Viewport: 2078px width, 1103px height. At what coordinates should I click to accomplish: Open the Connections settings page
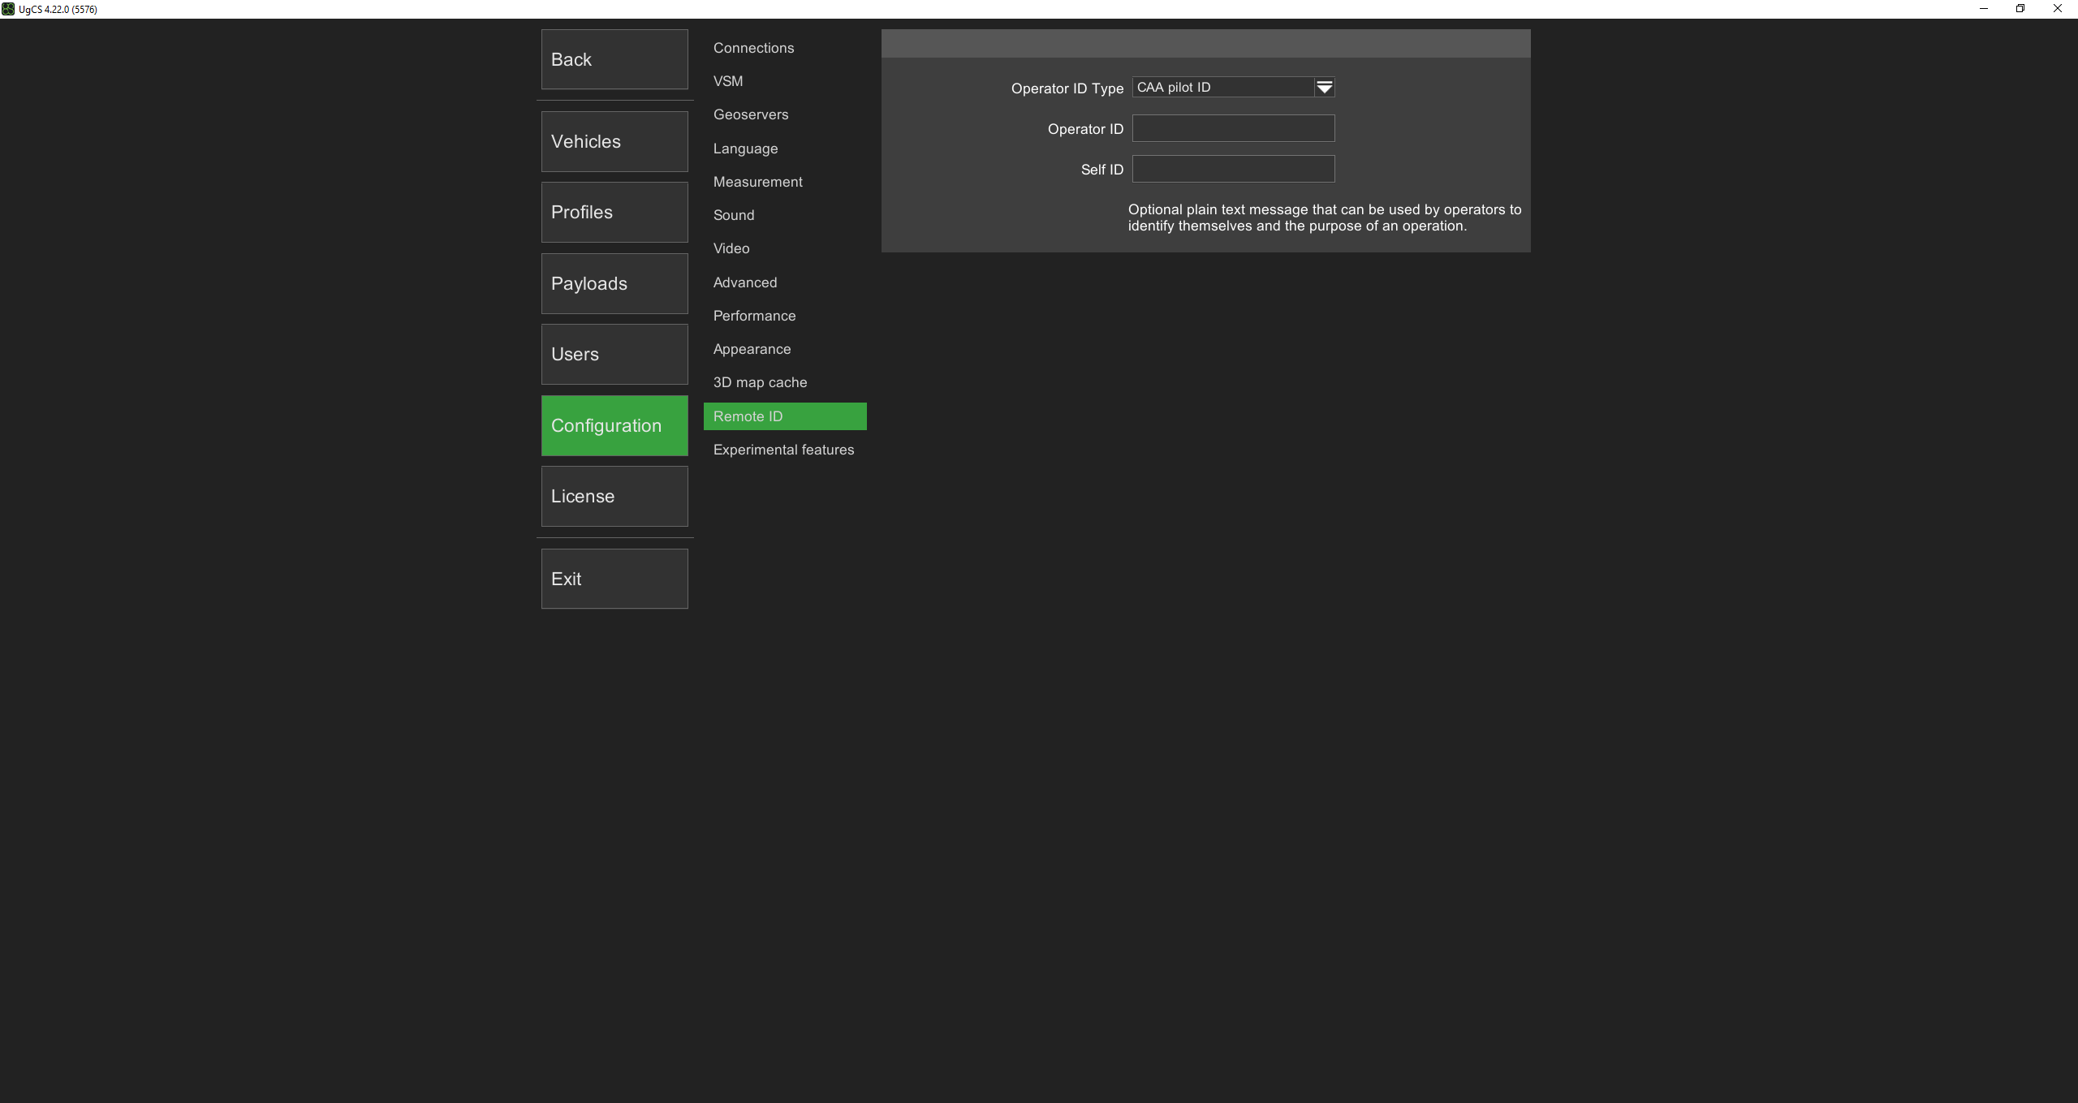tap(753, 47)
